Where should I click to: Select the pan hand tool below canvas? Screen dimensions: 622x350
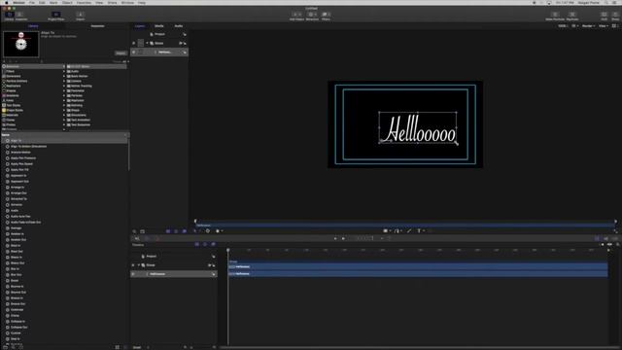coord(218,230)
